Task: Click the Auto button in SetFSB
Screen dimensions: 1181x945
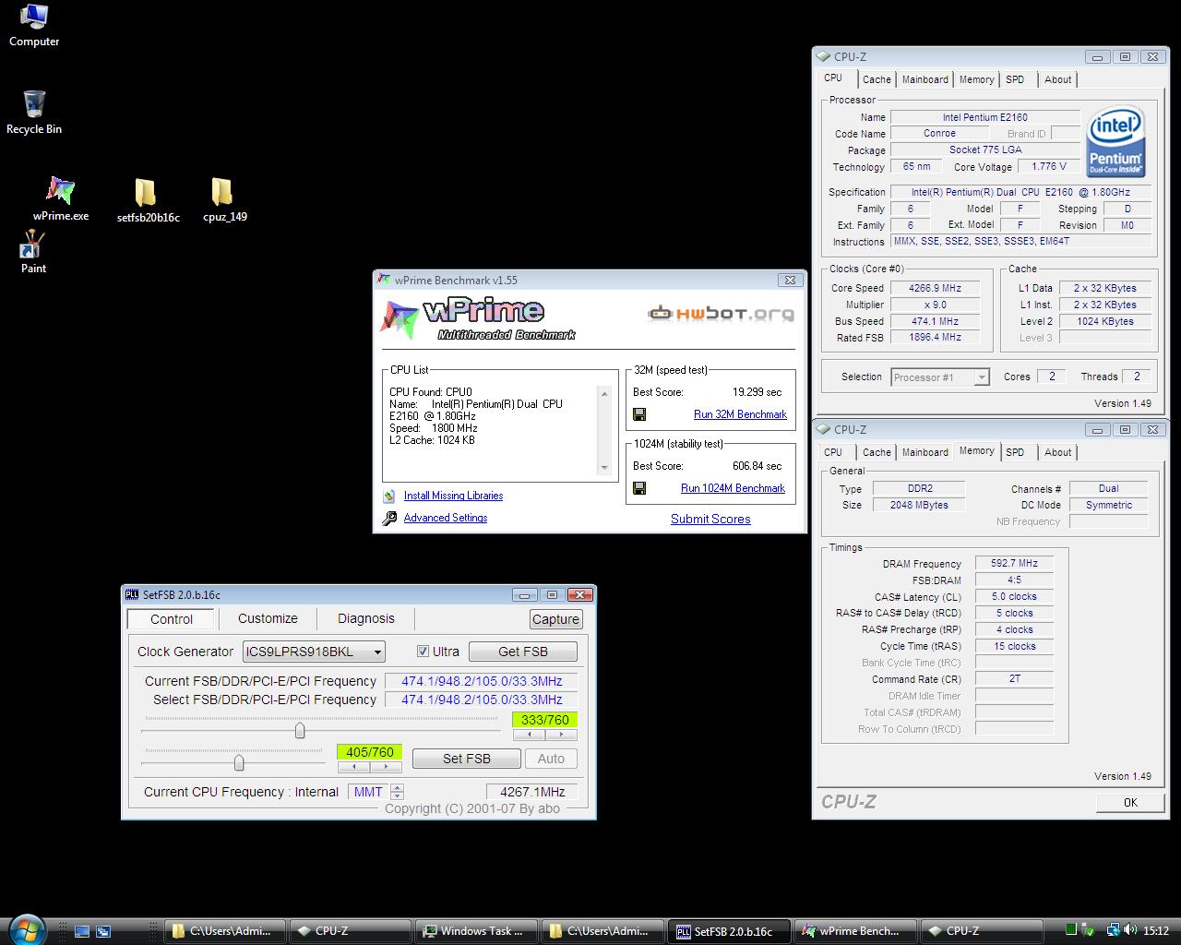Action: coord(551,759)
